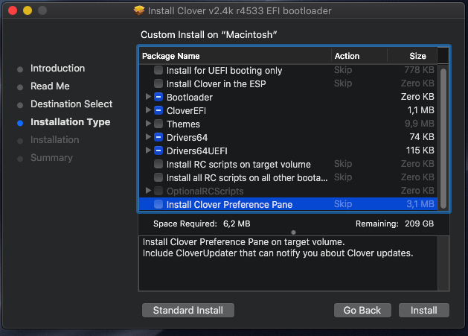Click the Remaining 209 GB label
Viewport: 468px width, 336px height.
point(394,224)
